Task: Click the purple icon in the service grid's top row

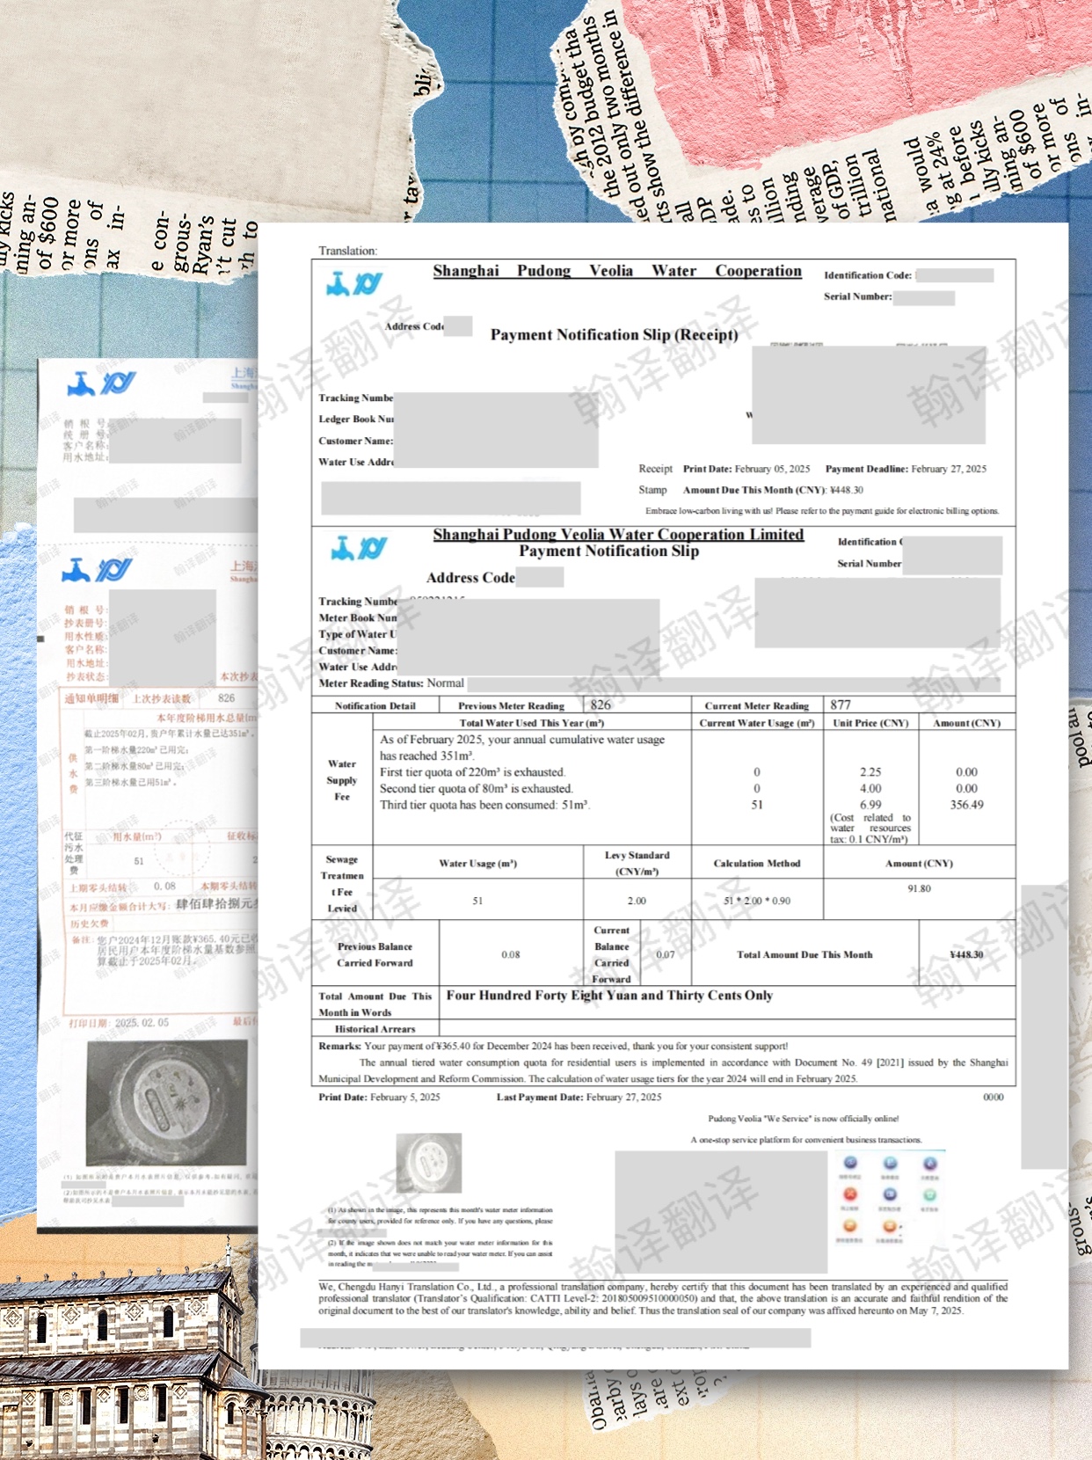Action: coord(930,1164)
